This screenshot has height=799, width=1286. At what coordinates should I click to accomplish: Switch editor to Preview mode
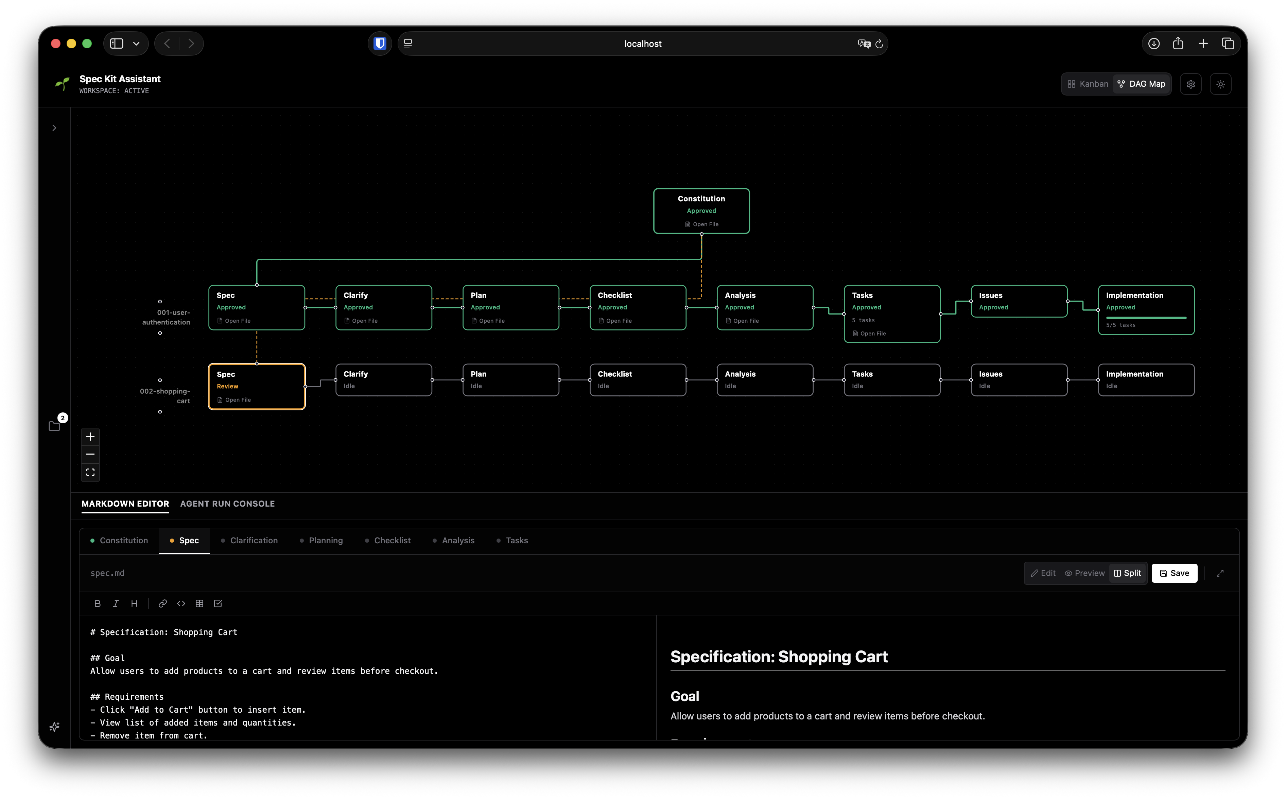point(1084,573)
